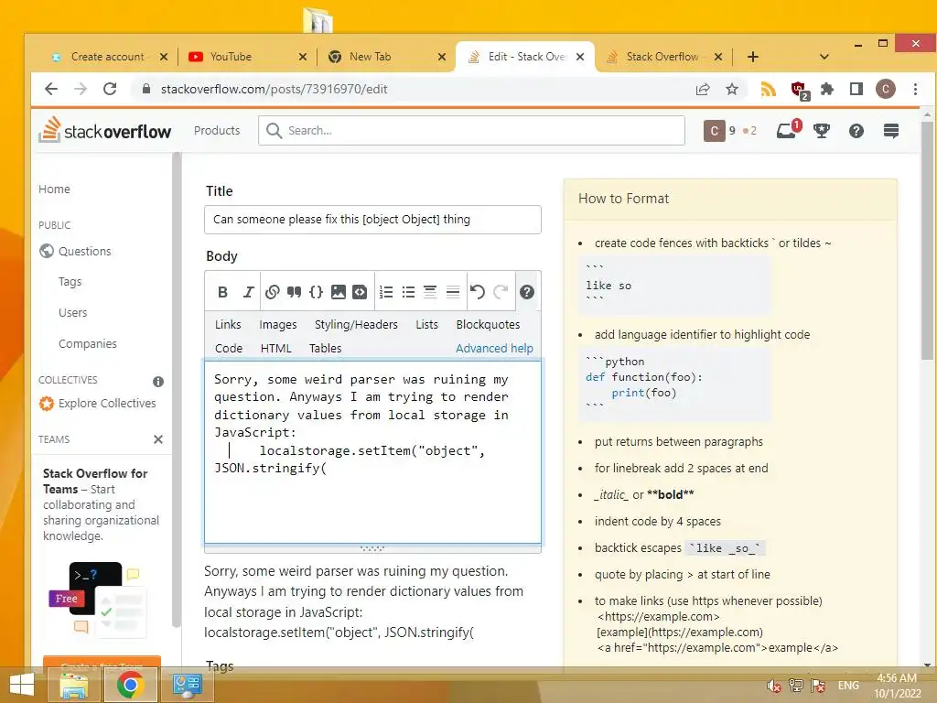Open uBlock shield extension icon
Viewport: 937px width, 703px height.
coord(799,90)
